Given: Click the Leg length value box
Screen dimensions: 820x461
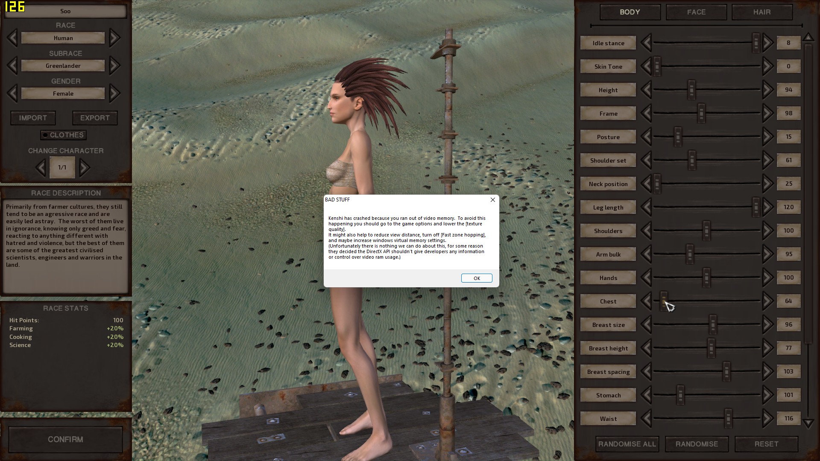Looking at the screenshot, I should [x=788, y=207].
